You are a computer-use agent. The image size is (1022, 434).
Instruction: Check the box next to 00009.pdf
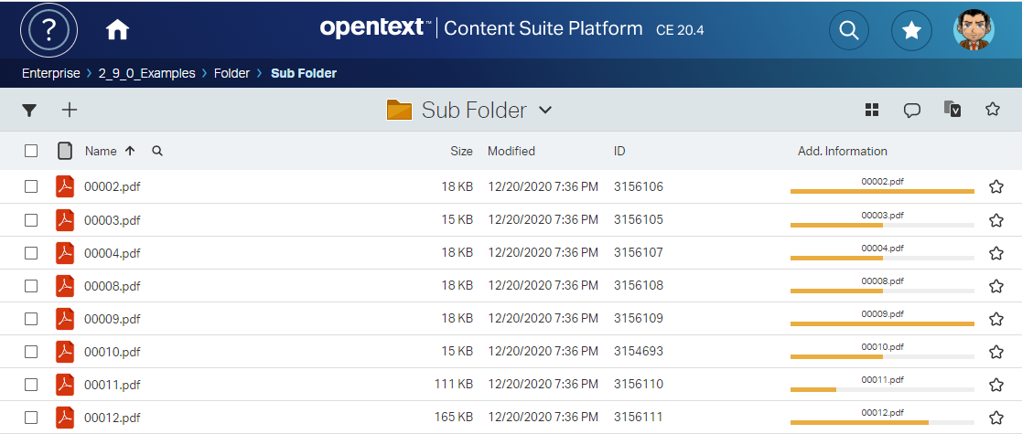pyautogui.click(x=31, y=319)
